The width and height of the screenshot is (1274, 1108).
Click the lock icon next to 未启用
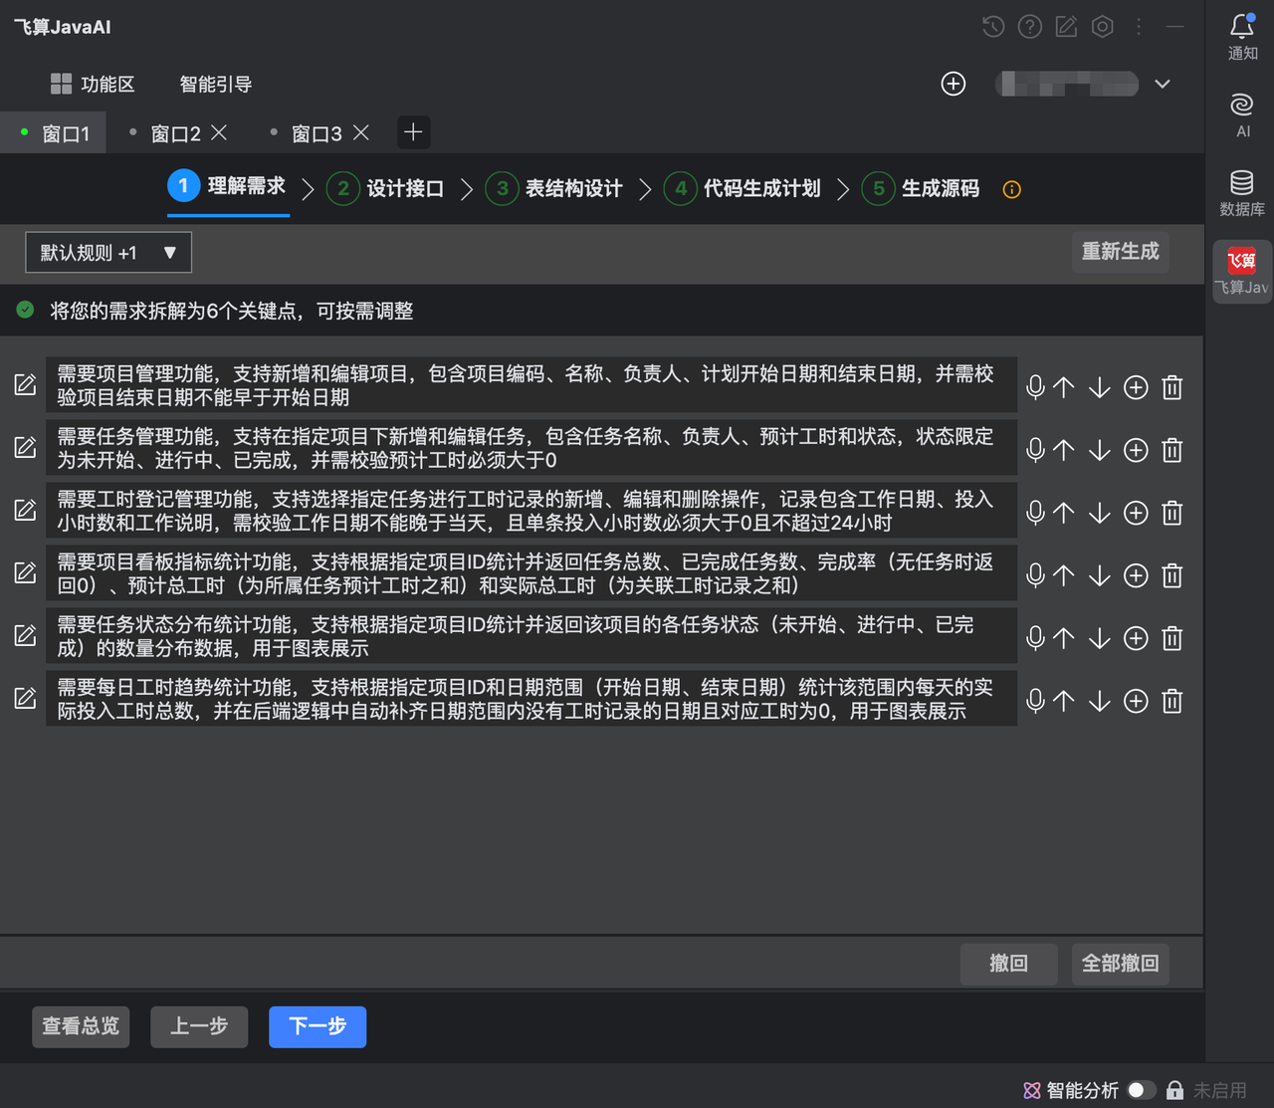tap(1175, 1090)
